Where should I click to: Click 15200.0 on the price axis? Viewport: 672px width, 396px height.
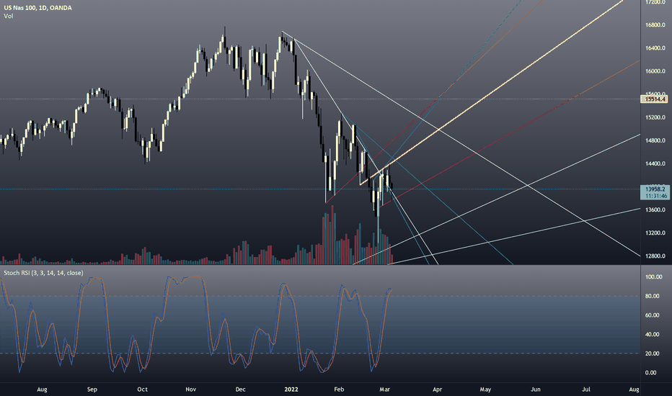pyautogui.click(x=655, y=117)
